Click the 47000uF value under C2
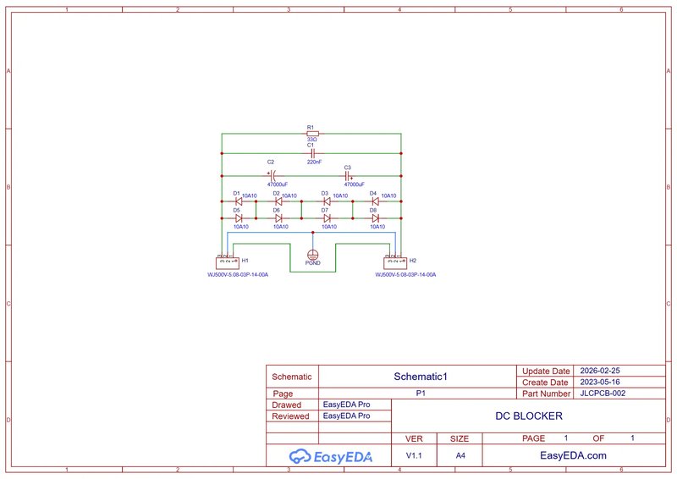Viewport: 677px width, 479px height. (278, 184)
